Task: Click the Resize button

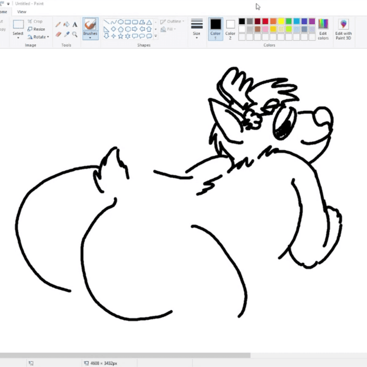Action: point(36,29)
